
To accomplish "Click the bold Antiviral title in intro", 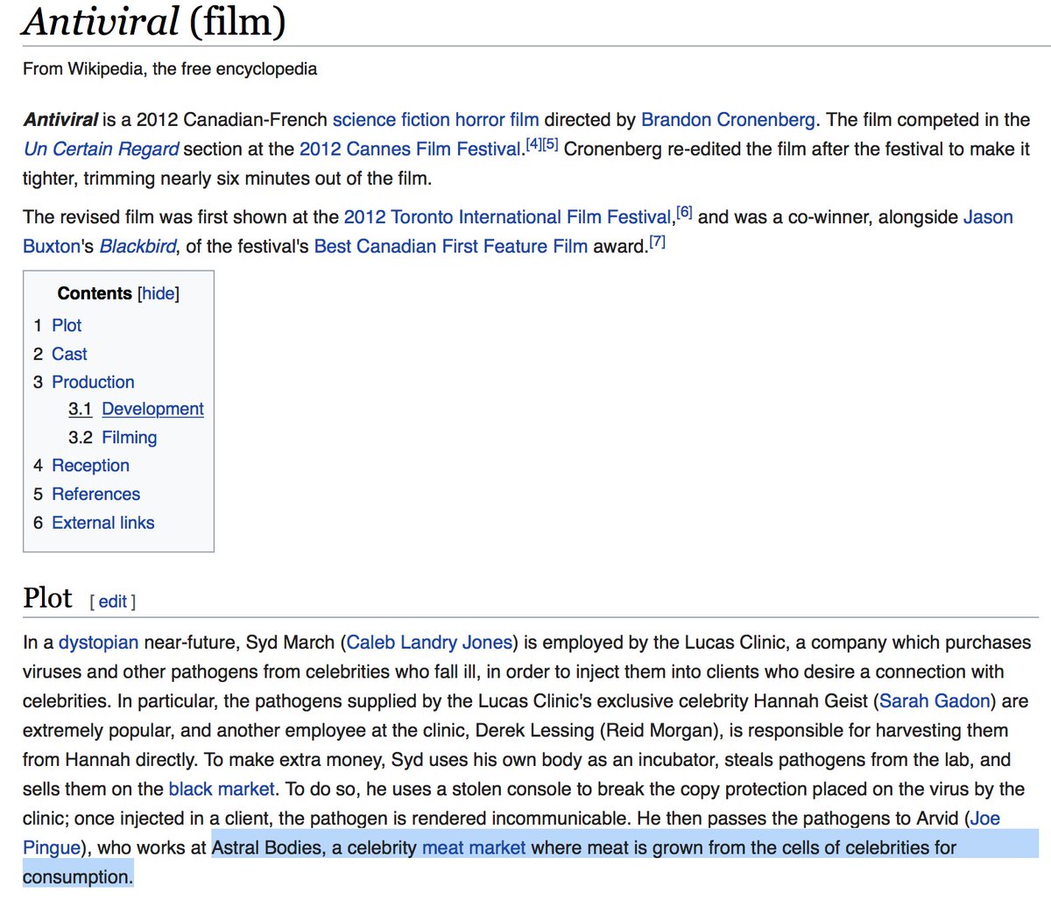I will click(61, 119).
